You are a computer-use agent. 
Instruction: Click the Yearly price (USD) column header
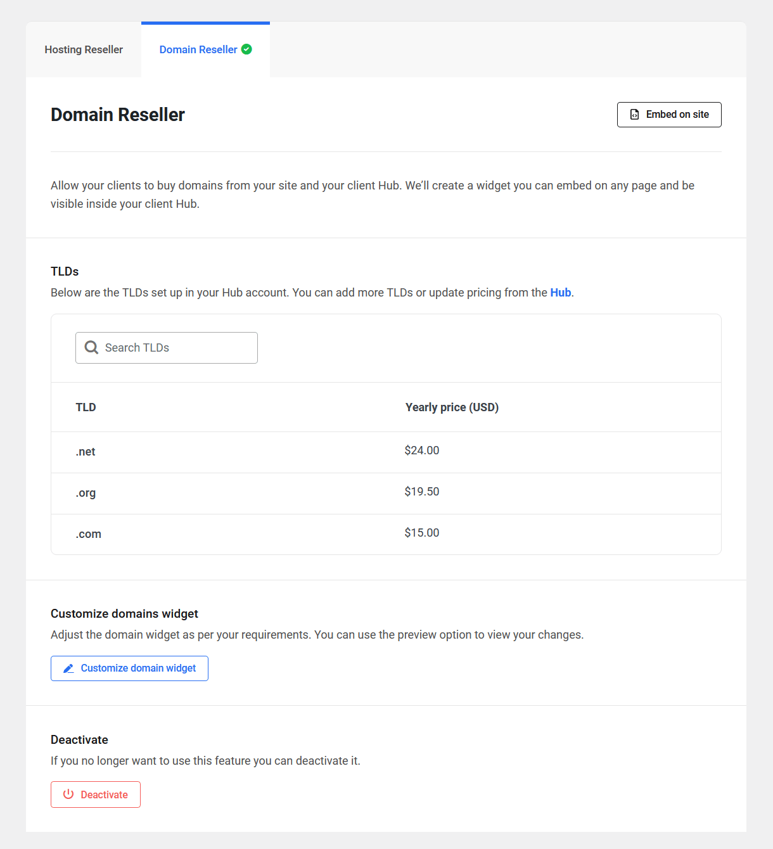coord(452,407)
